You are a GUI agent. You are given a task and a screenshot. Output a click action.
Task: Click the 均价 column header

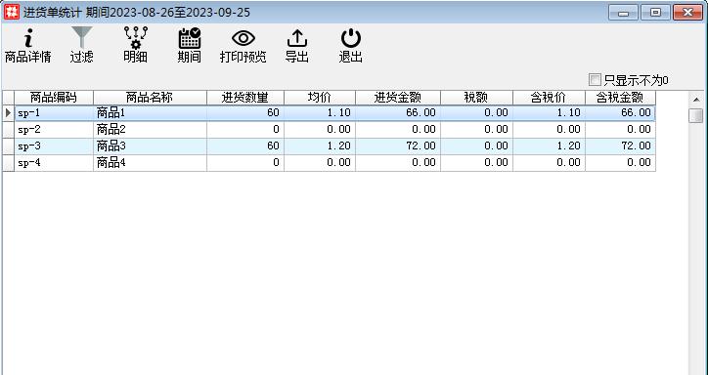pos(320,98)
